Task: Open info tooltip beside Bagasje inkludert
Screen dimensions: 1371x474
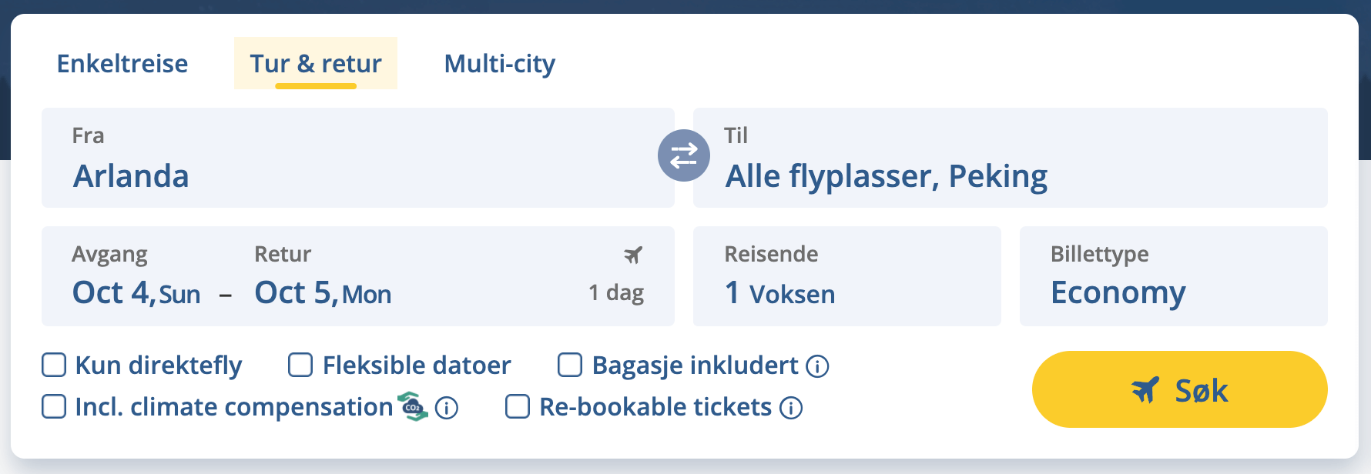Action: (818, 367)
